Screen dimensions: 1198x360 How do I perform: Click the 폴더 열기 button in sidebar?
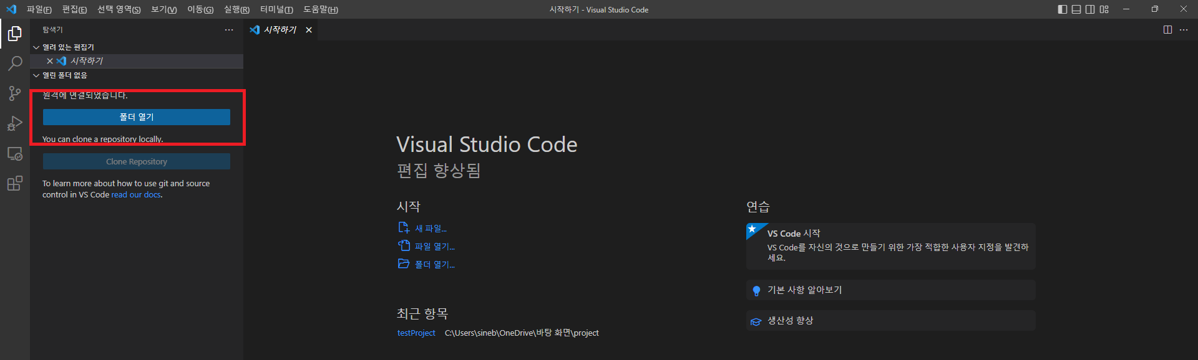(x=137, y=117)
